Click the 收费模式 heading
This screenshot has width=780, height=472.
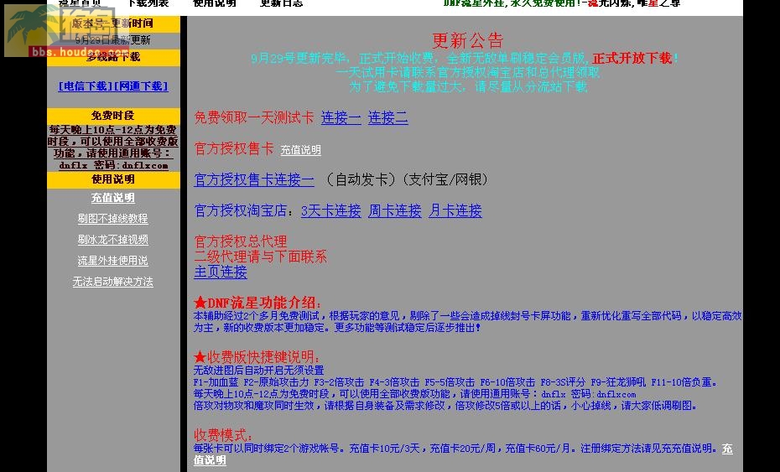(x=222, y=435)
